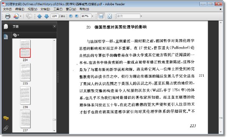Click the page number field showing 234
Screen dimensions: 227x138
(x=54, y=16)
